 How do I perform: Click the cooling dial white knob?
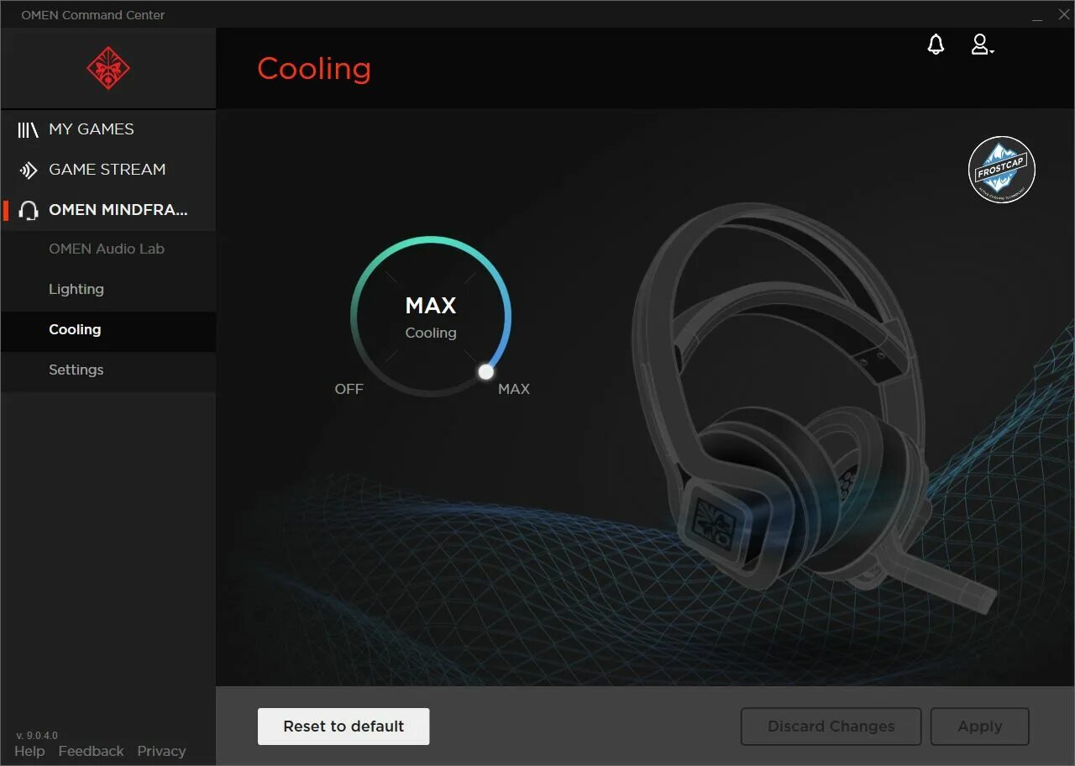[x=485, y=371]
